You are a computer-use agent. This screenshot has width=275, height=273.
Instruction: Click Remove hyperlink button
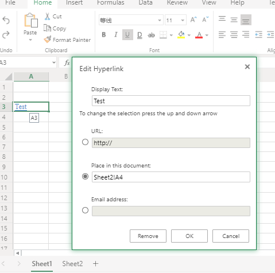[148, 236]
